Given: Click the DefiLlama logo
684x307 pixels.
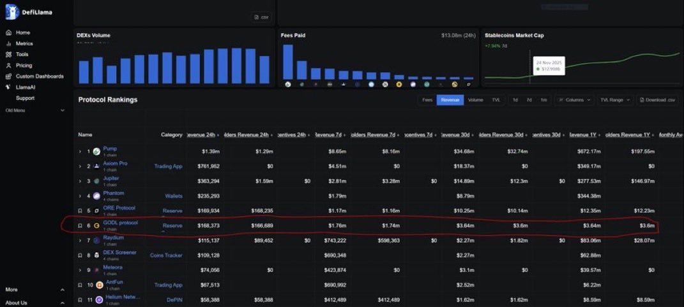Looking at the screenshot, I should click(x=29, y=12).
